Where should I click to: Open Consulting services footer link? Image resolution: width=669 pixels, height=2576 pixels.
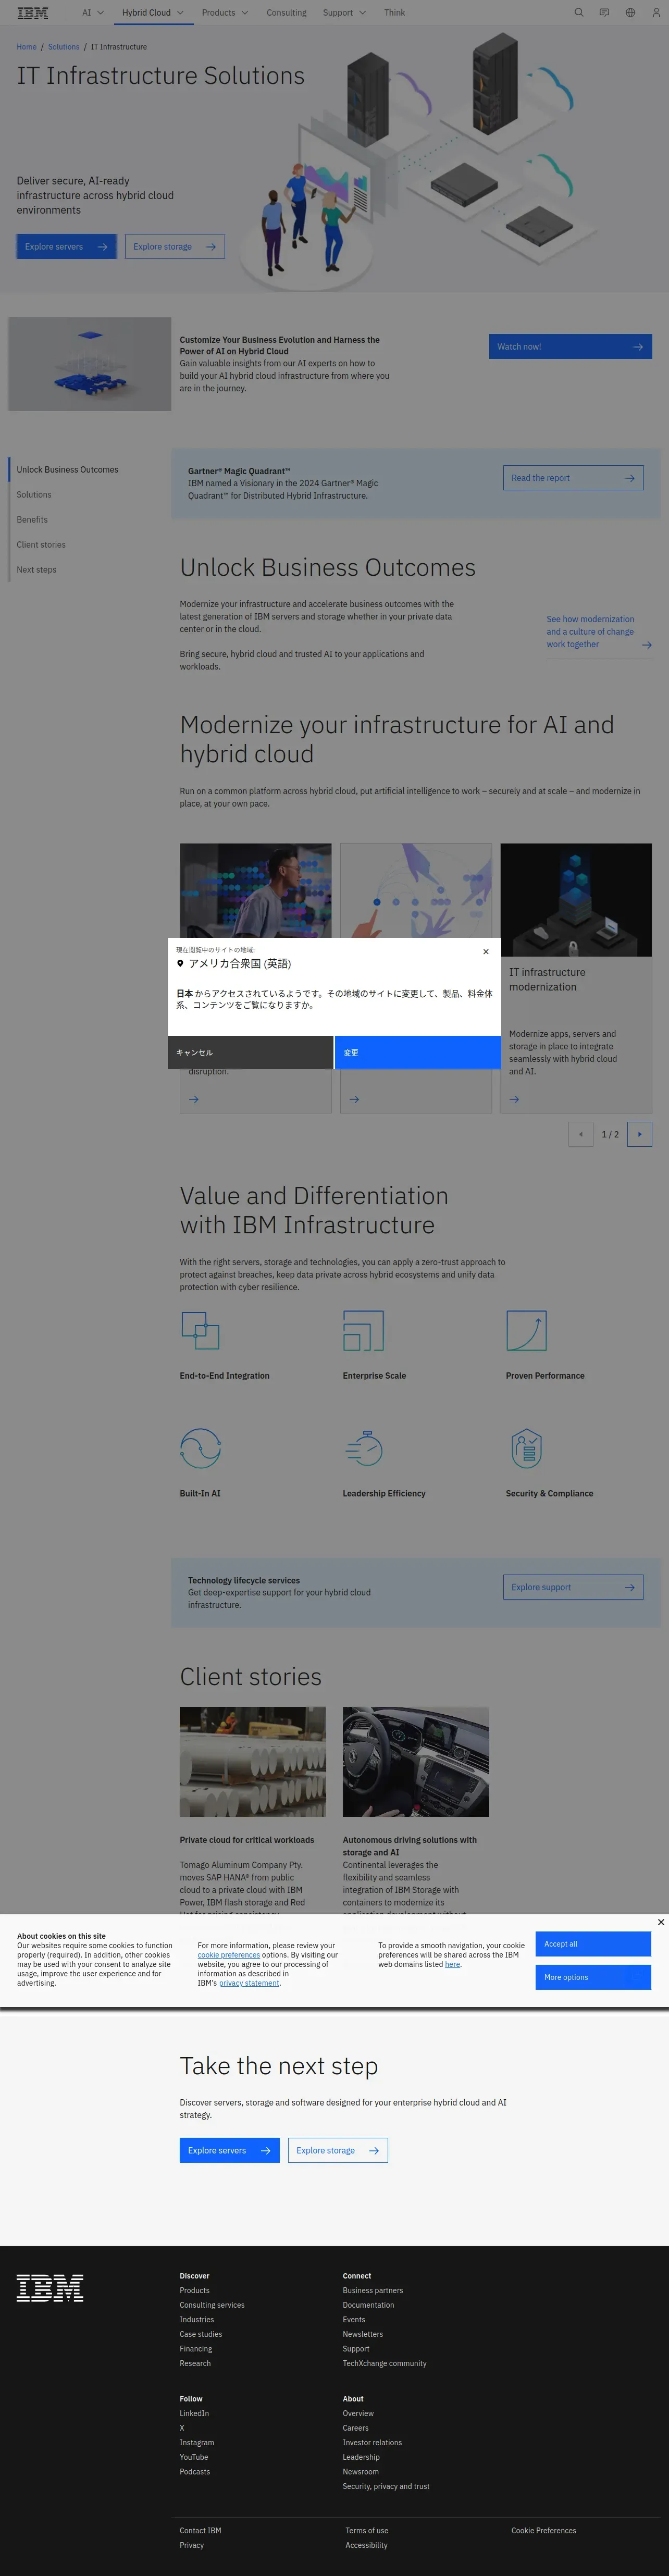click(x=212, y=2305)
